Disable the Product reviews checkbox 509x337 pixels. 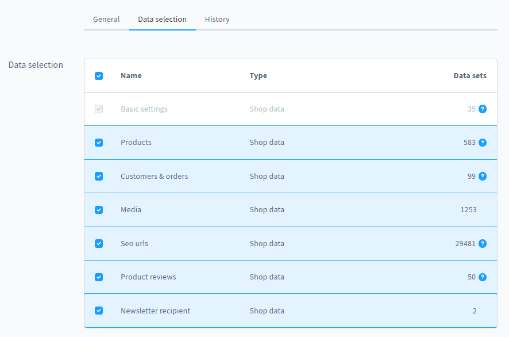click(99, 277)
